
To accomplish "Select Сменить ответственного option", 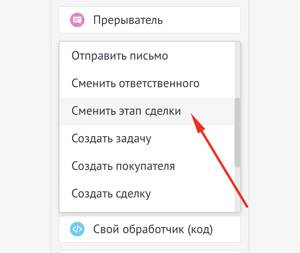I will (135, 84).
